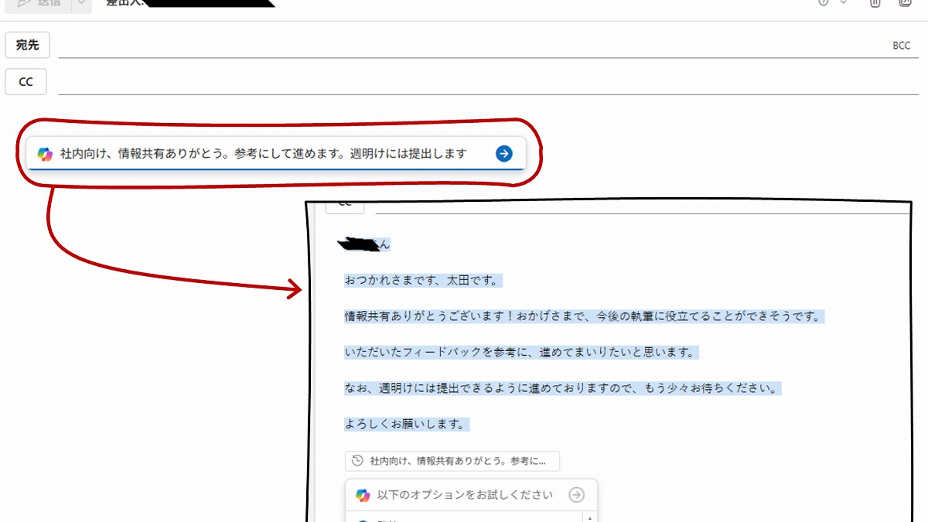This screenshot has width=928, height=522.
Task: Open the dropdown chevron beside the top-right round icon
Action: click(844, 3)
